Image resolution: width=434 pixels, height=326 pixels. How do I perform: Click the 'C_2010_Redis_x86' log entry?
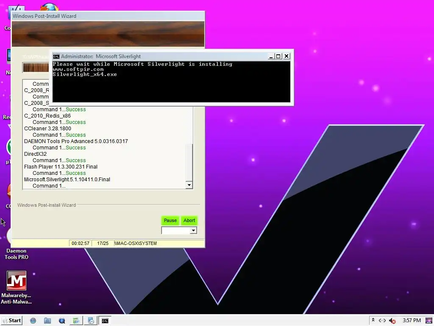click(47, 116)
